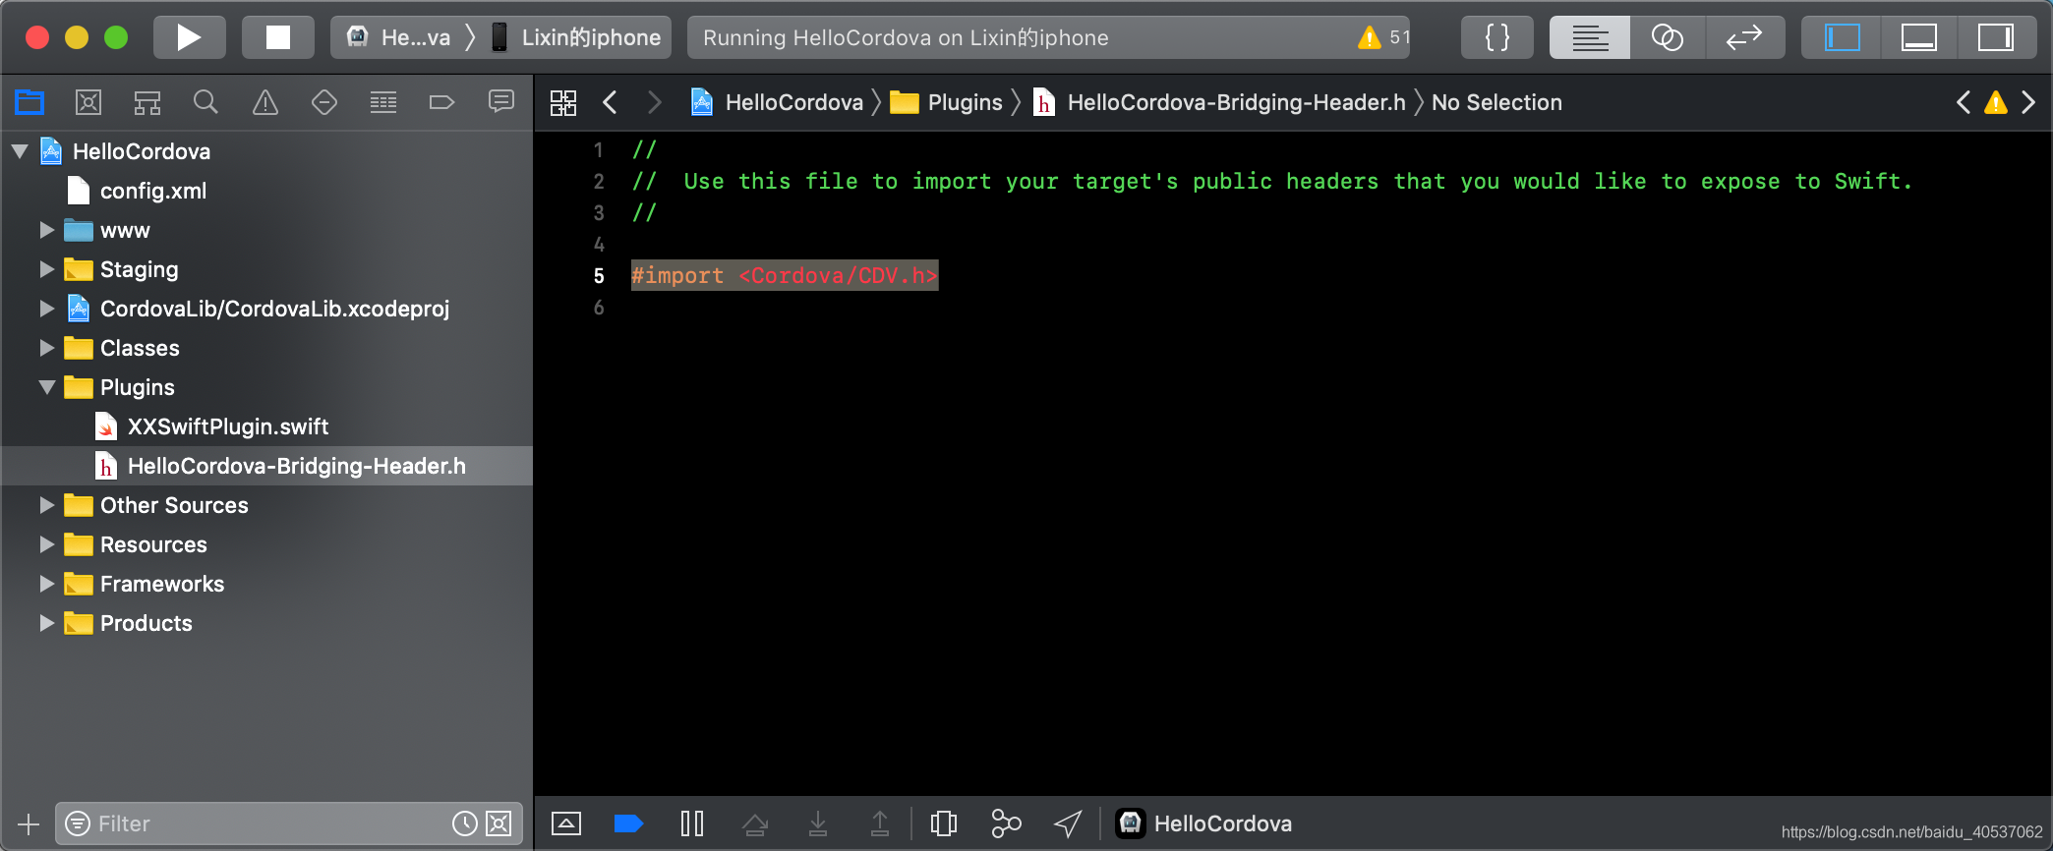Expand the CordovaLib.xcodeproj project

coord(46,309)
